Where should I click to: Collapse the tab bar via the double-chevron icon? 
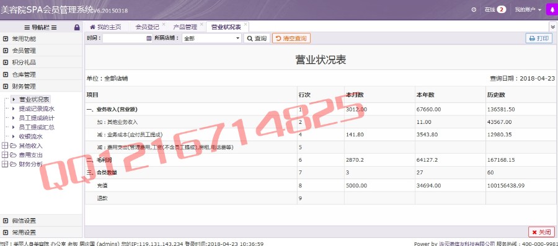tap(552, 27)
